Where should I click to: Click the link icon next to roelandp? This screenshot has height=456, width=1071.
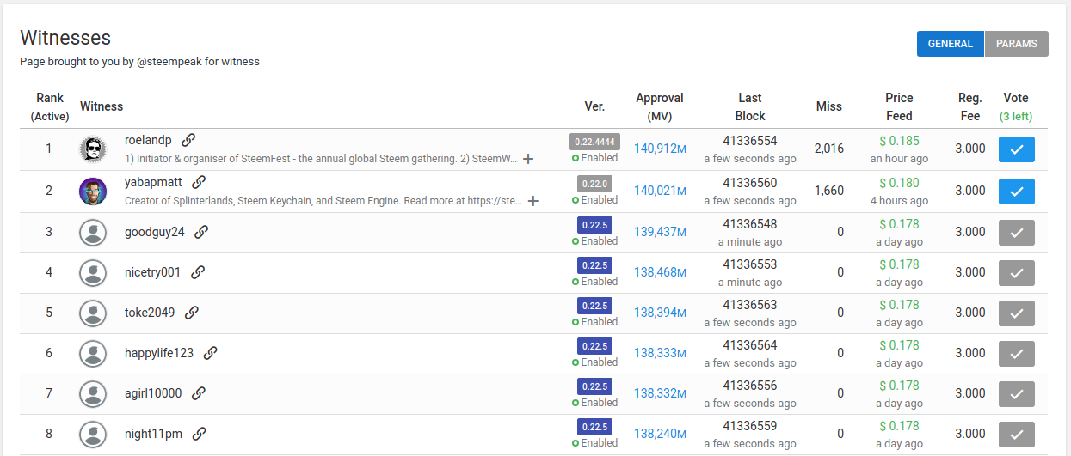[x=188, y=140]
